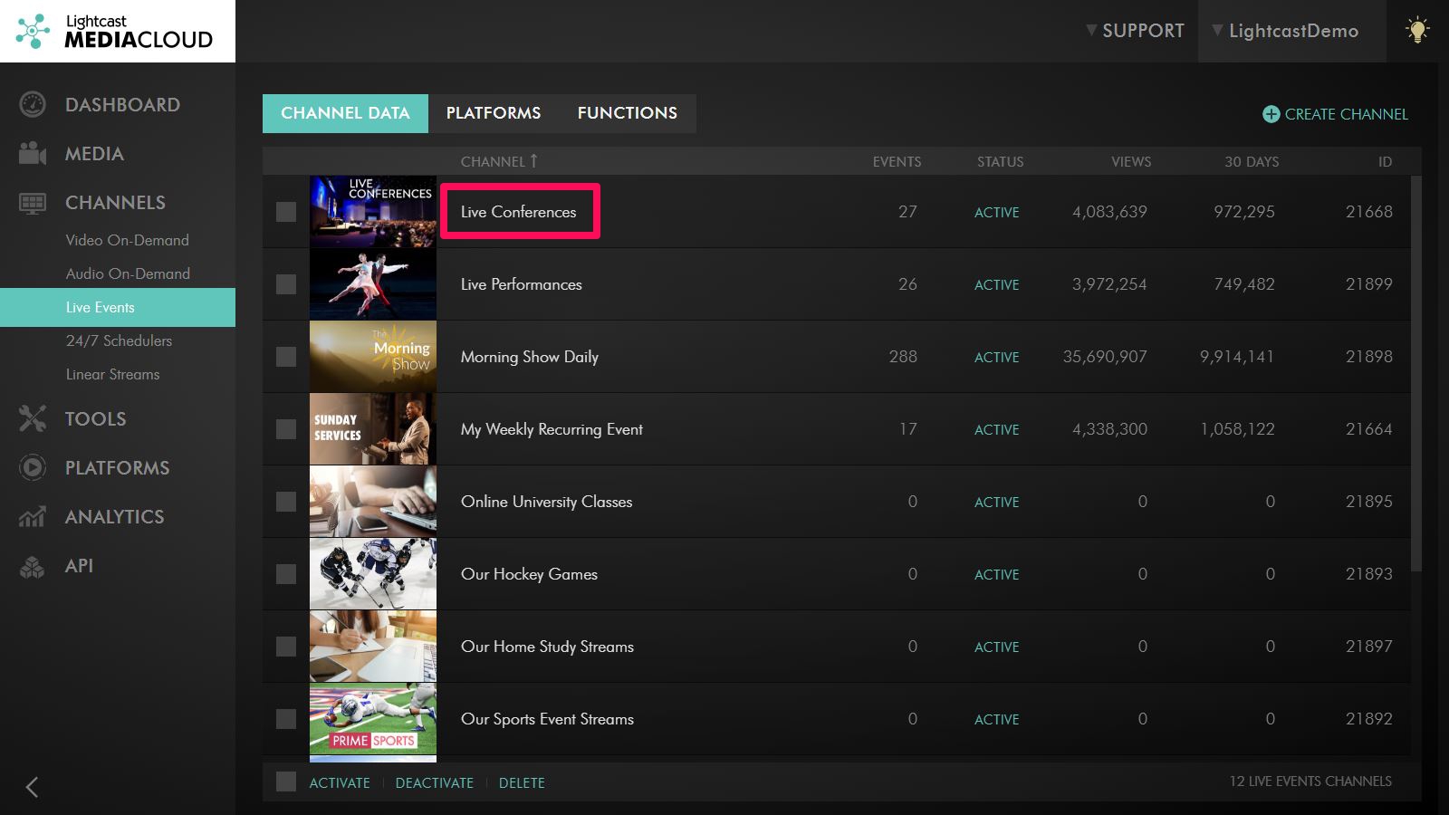1449x815 pixels.
Task: Click the Create Channel plus icon
Action: pyautogui.click(x=1271, y=114)
